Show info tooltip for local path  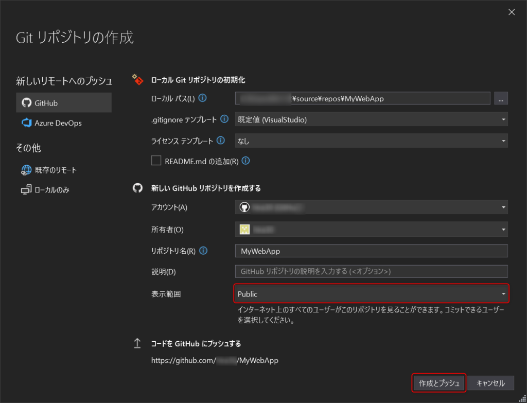coord(202,98)
